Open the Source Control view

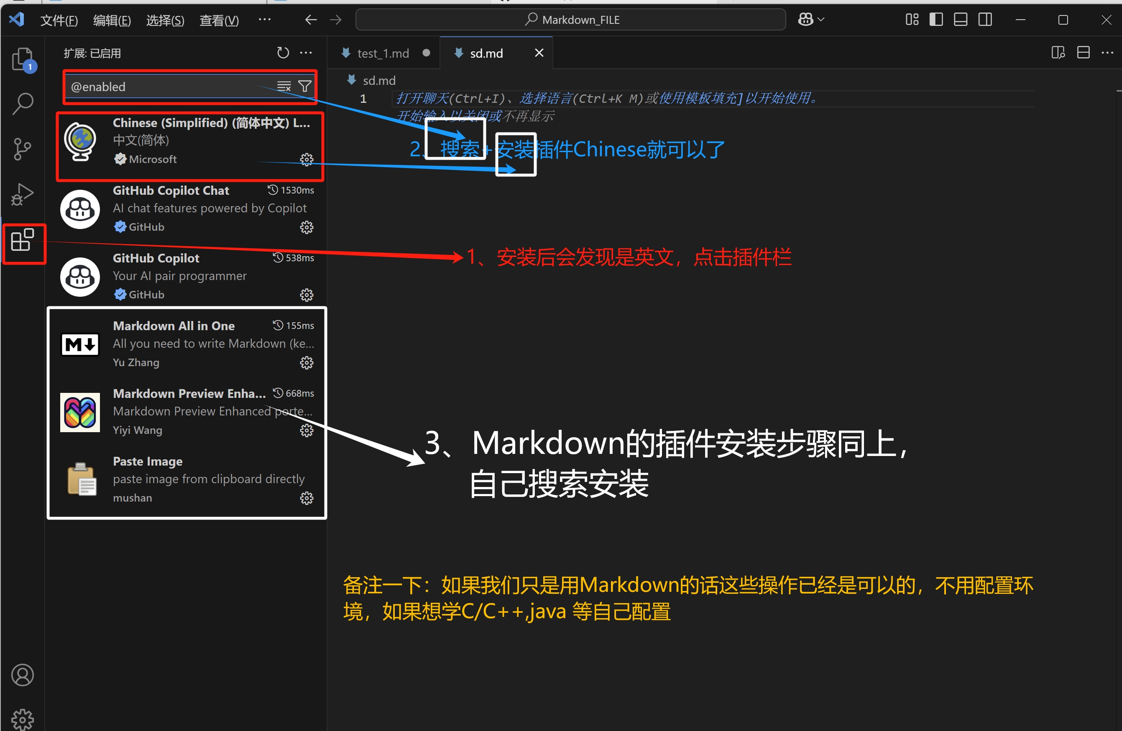coord(22,148)
